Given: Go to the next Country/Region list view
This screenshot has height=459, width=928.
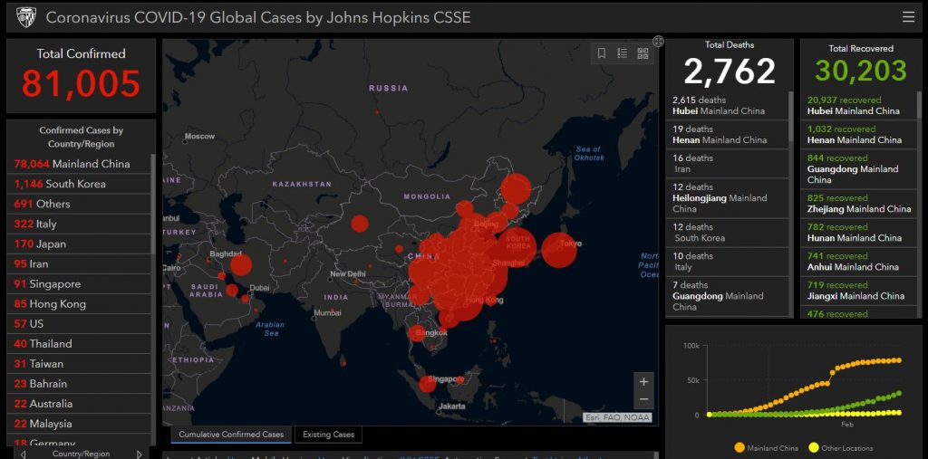Looking at the screenshot, I should click(x=140, y=454).
